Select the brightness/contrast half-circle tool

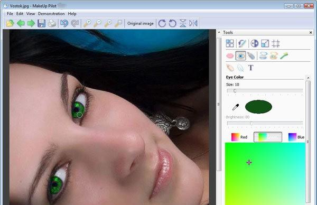(x=255, y=43)
